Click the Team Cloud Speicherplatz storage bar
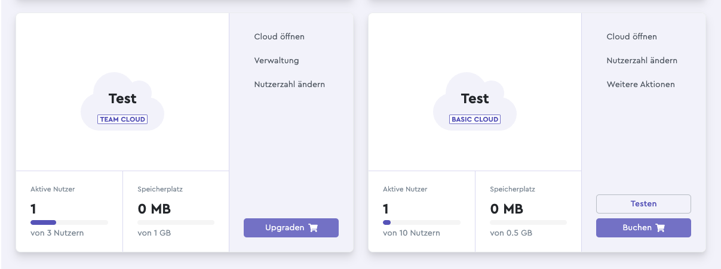Image resolution: width=721 pixels, height=269 pixels. [176, 222]
